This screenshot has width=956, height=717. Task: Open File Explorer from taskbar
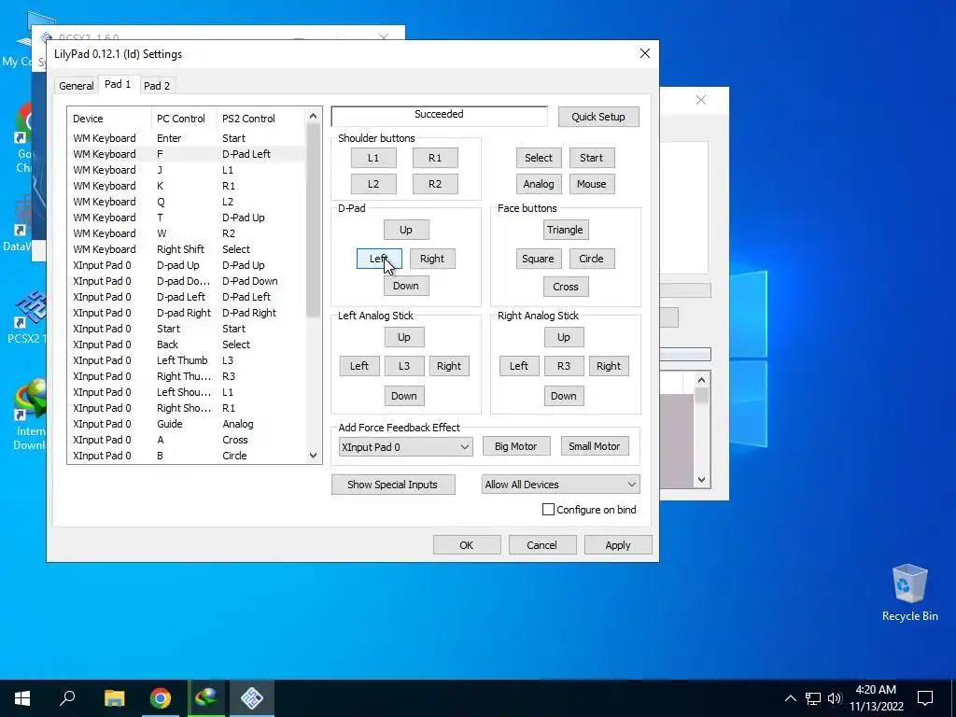[114, 698]
